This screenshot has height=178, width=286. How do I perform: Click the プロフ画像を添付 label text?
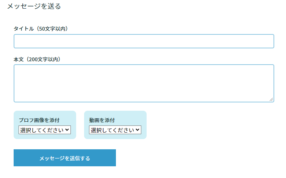tap(39, 120)
